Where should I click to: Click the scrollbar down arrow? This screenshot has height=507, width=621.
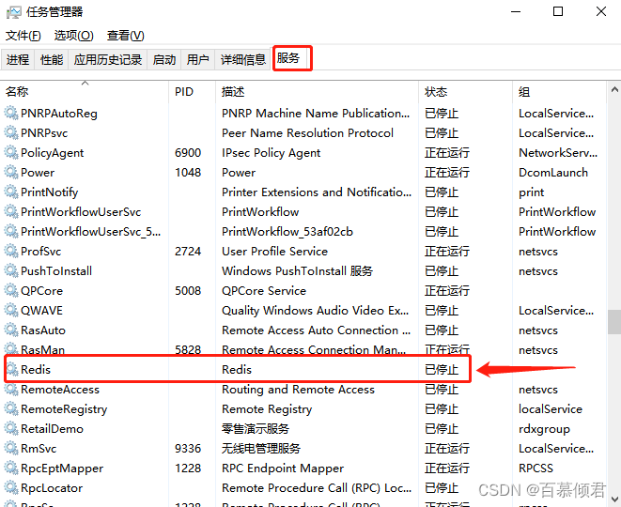pos(614,499)
